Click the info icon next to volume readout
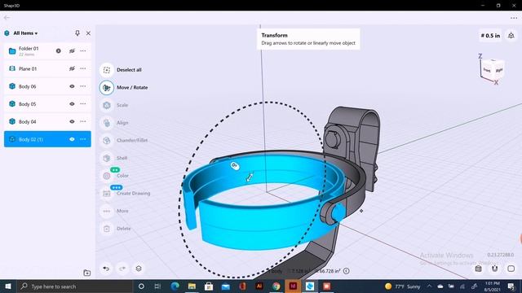The image size is (522, 293). 346,271
